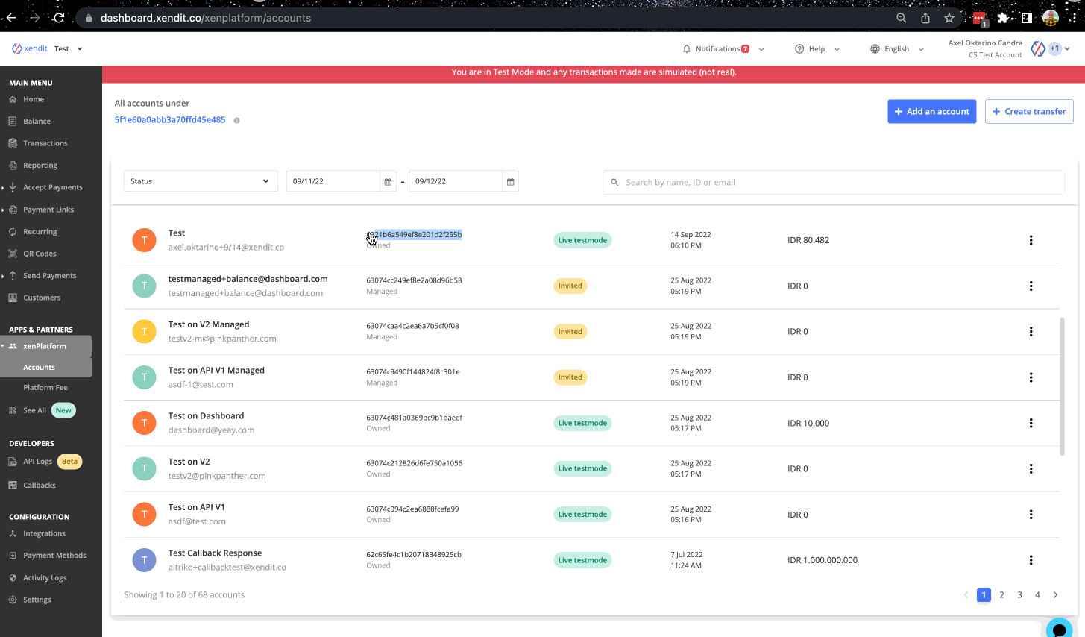Go to page 2 of accounts
The image size is (1085, 637).
click(x=1001, y=594)
